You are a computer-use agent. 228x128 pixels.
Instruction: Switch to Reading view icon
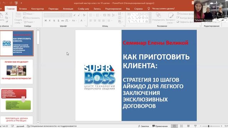tap(188, 126)
